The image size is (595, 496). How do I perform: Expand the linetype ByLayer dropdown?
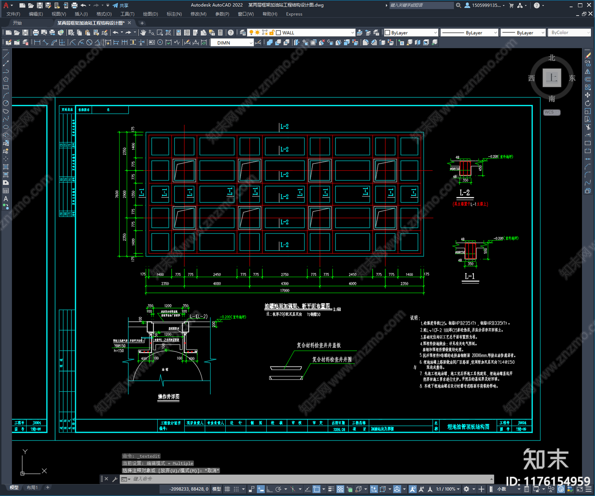(x=495, y=33)
